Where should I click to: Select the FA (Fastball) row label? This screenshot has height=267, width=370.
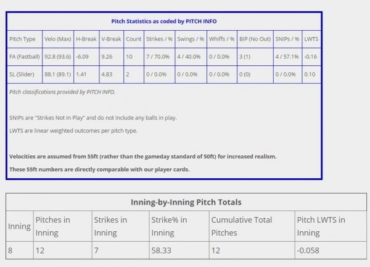pyautogui.click(x=25, y=57)
